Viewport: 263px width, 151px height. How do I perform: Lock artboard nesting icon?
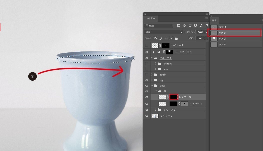[171, 38]
